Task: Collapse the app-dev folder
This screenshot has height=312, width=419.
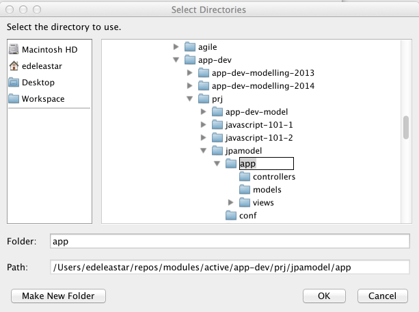Action: (x=176, y=60)
